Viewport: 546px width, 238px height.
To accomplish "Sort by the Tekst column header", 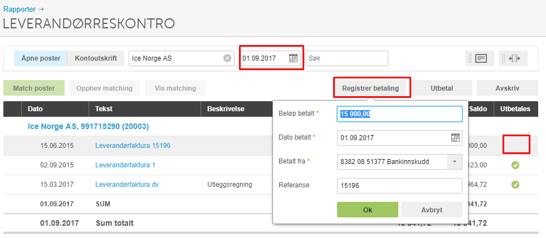I will tap(104, 109).
